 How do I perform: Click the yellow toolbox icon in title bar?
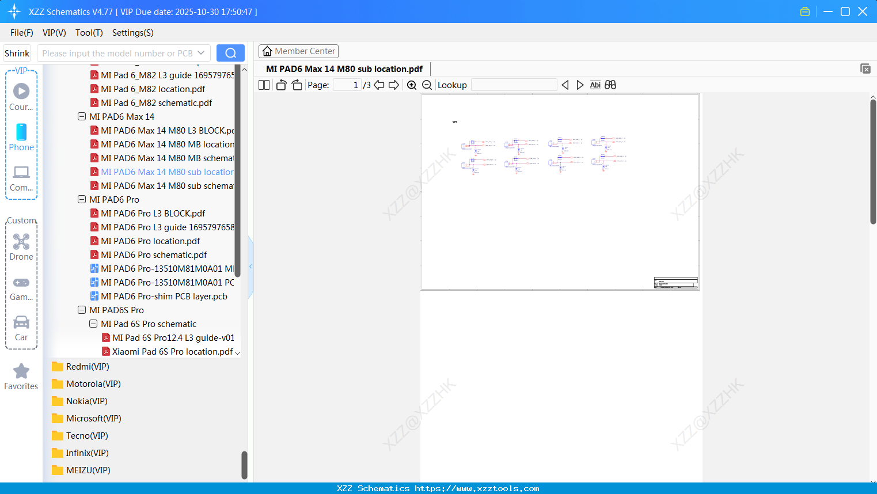point(805,12)
